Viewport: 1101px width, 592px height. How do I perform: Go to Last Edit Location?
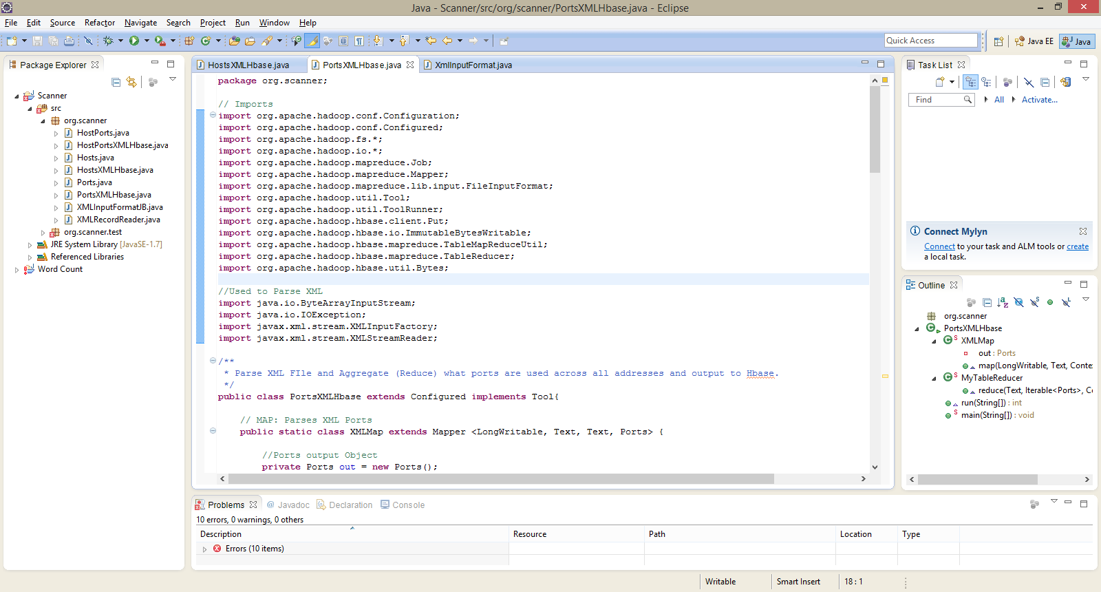tap(431, 41)
